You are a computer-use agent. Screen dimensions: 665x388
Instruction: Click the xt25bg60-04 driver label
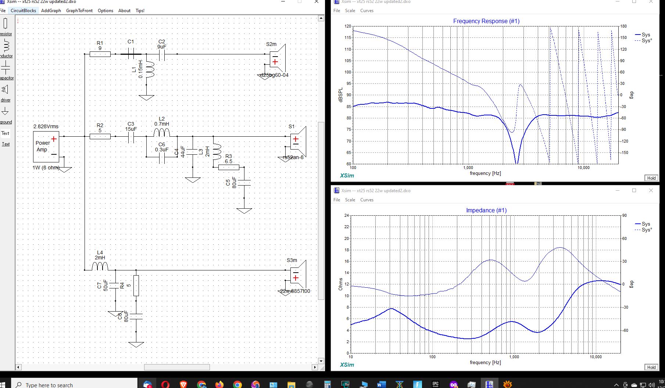tap(274, 75)
